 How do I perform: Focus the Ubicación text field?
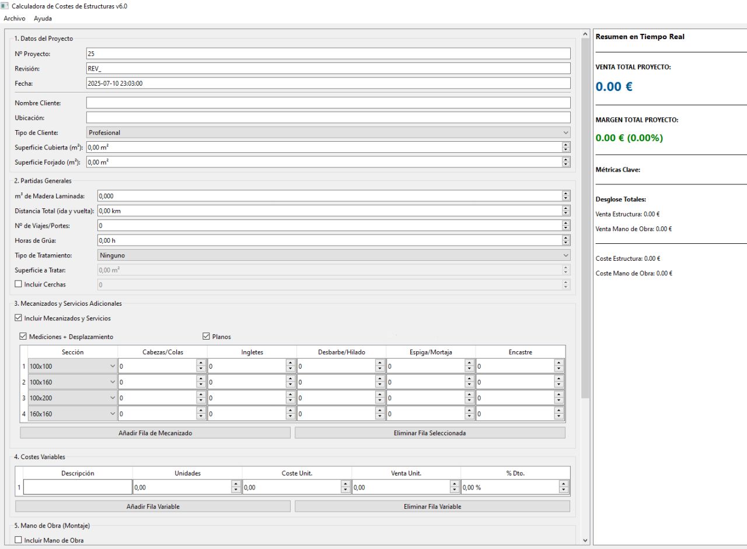pos(328,117)
